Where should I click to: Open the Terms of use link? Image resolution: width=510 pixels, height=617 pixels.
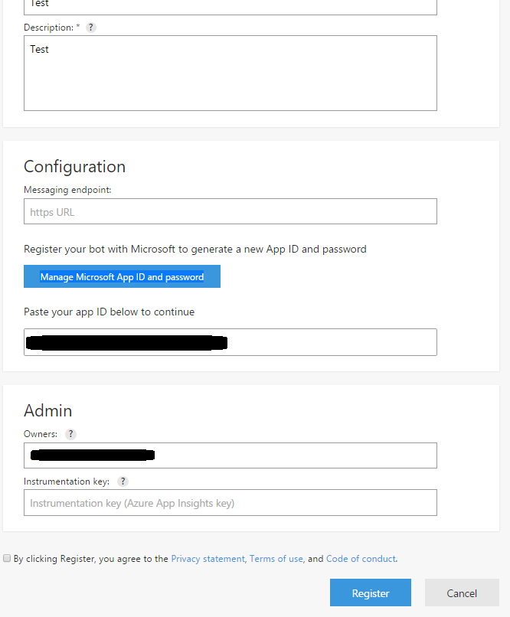276,559
